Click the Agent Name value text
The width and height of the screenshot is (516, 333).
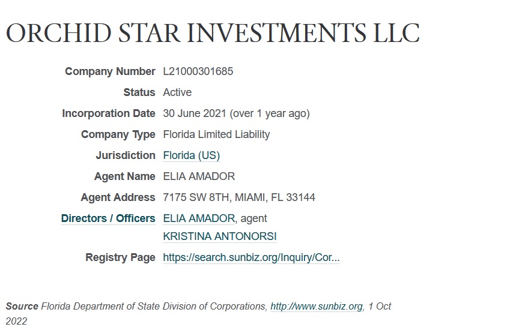click(199, 176)
